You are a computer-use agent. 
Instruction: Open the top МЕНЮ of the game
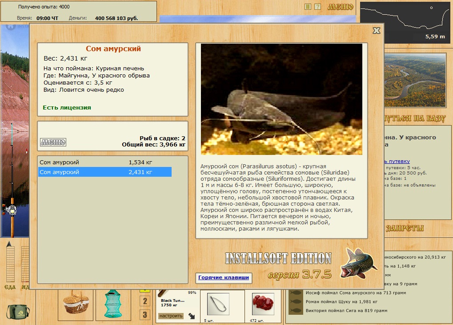coord(341,7)
